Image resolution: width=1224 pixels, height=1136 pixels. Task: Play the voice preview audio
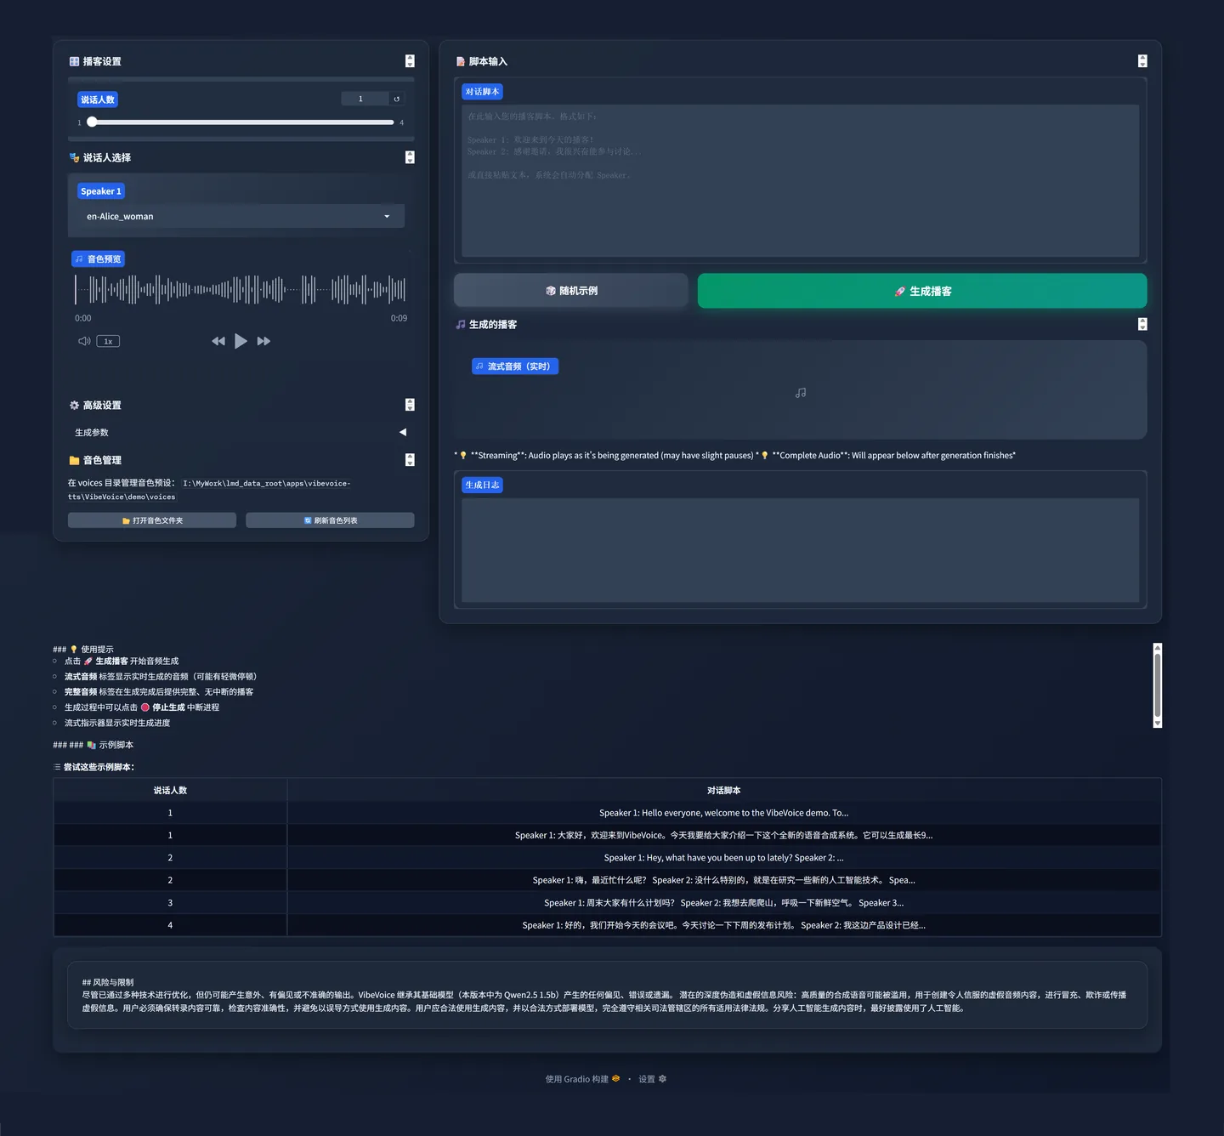[x=241, y=341]
